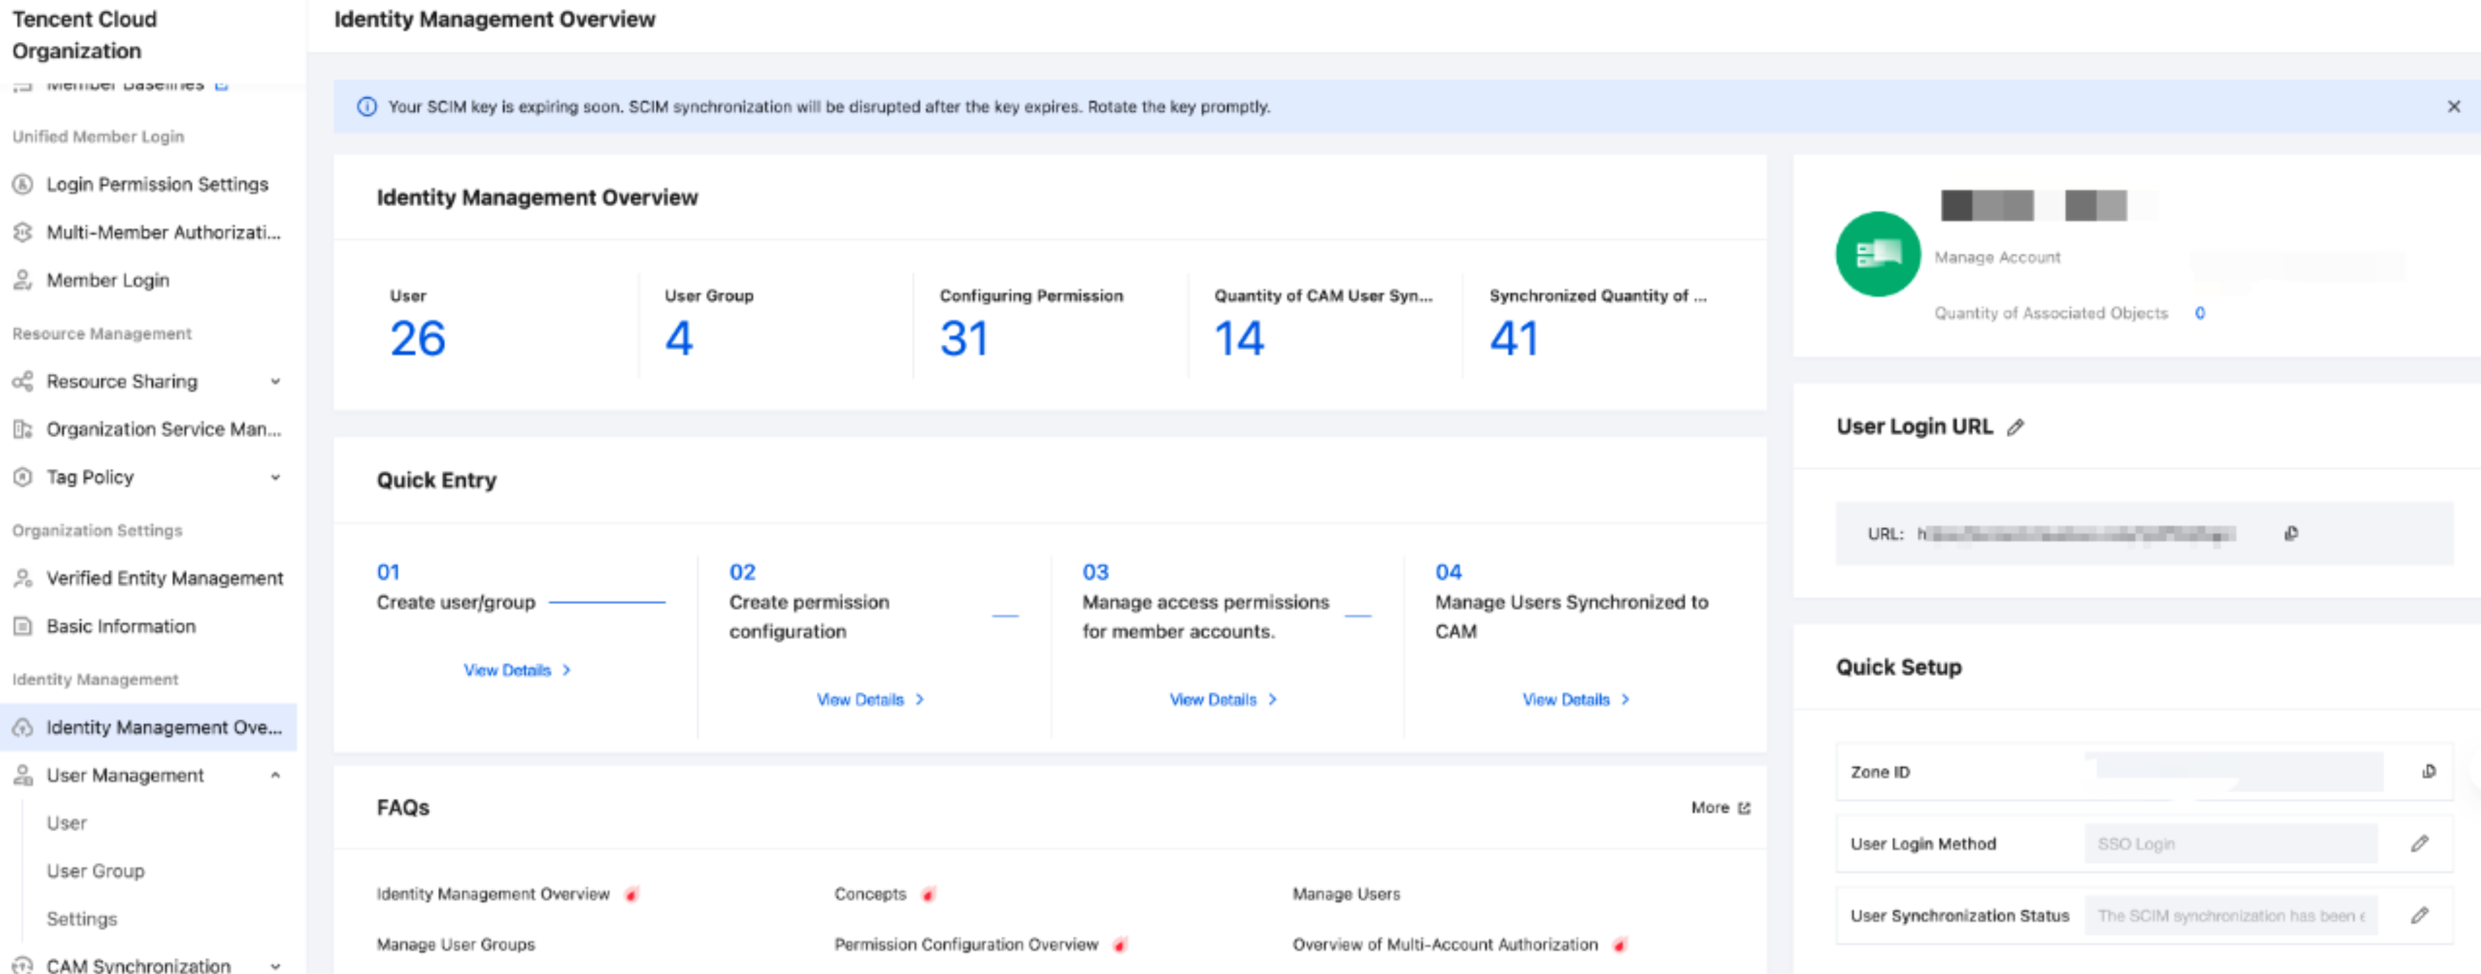Expand the Tag Policy submenu chevron
2481x974 pixels.
tap(276, 478)
